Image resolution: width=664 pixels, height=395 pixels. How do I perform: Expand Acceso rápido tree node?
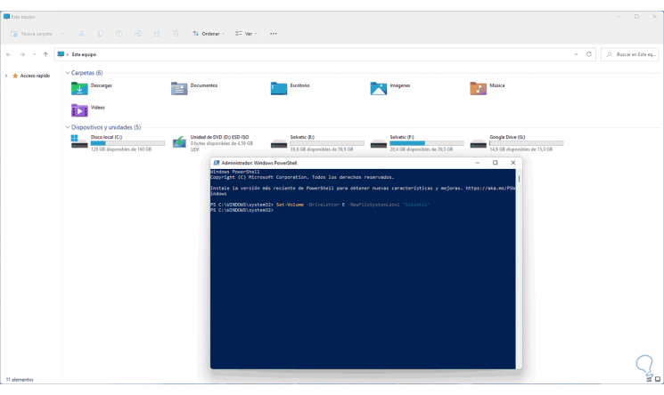pyautogui.click(x=6, y=76)
